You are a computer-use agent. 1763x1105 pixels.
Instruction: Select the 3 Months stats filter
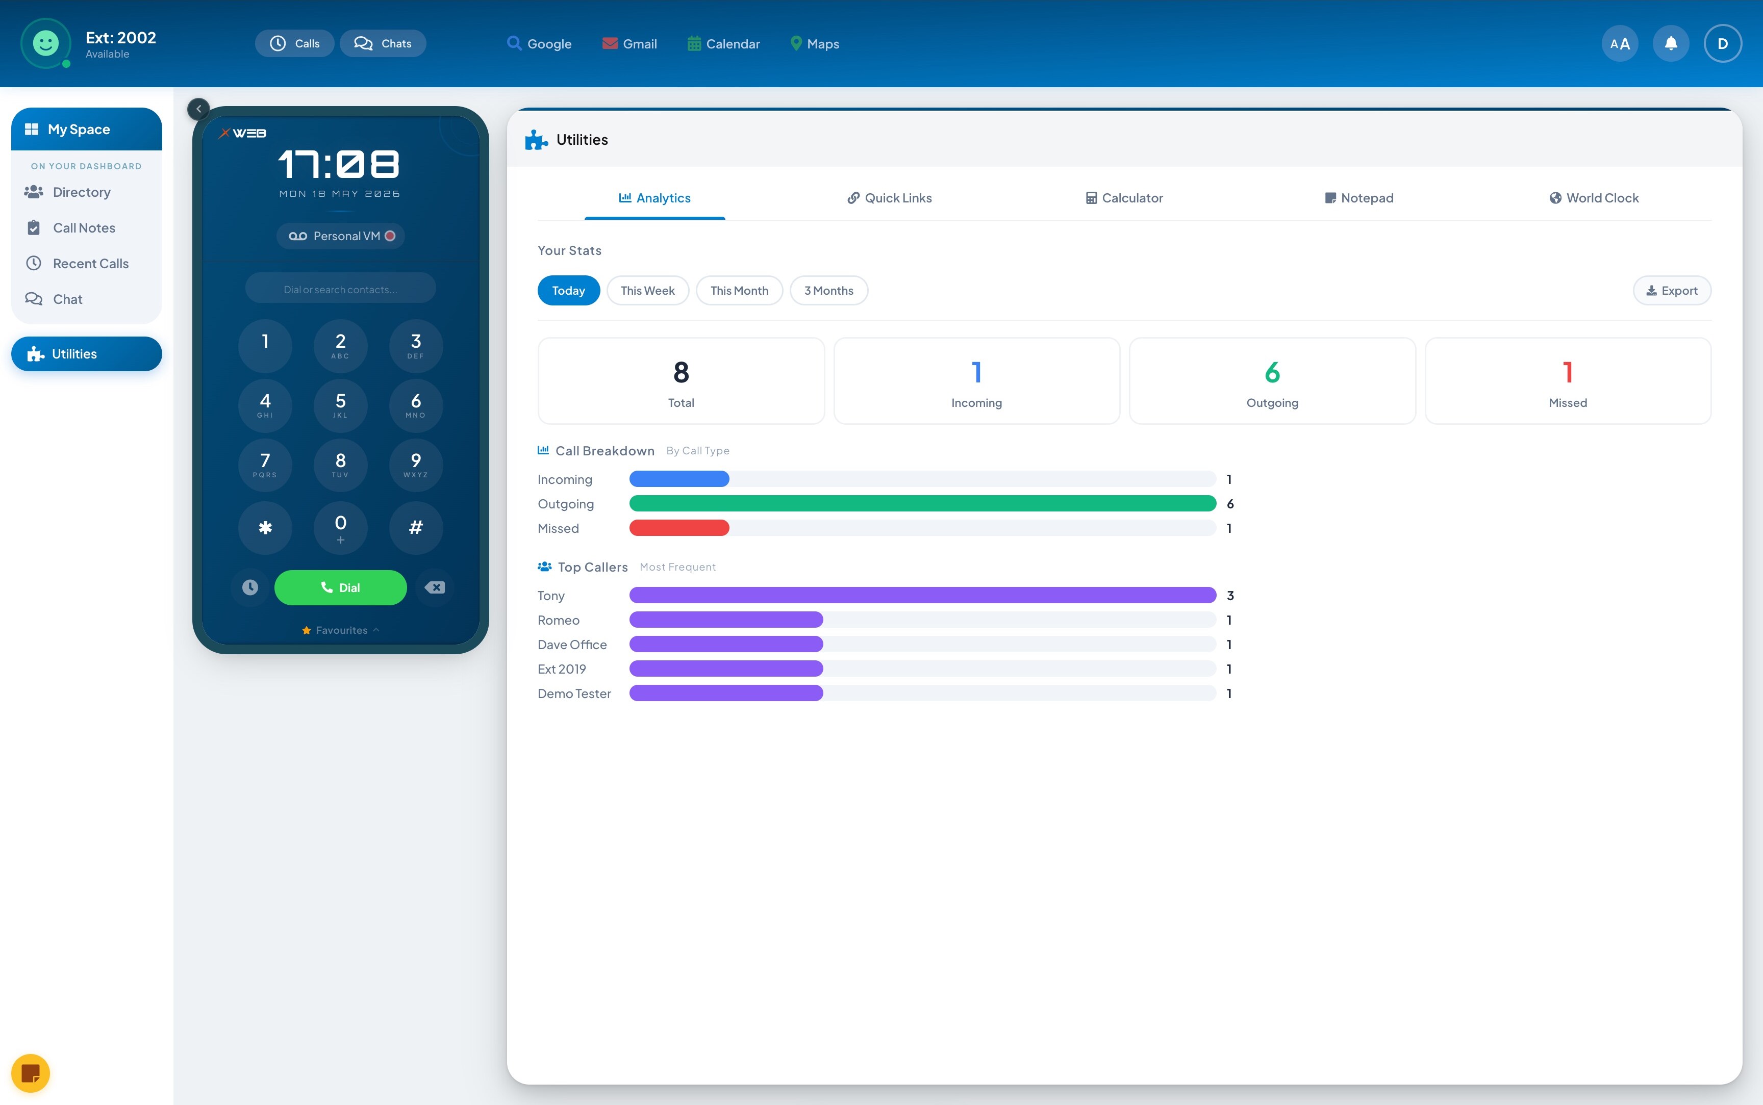pyautogui.click(x=829, y=291)
